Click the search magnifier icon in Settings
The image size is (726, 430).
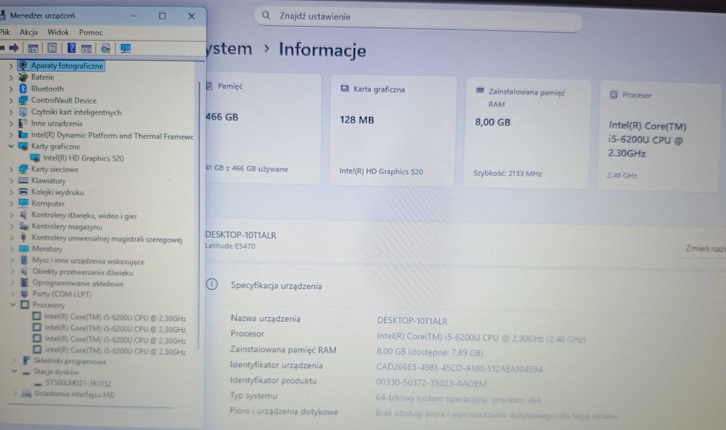pyautogui.click(x=266, y=16)
